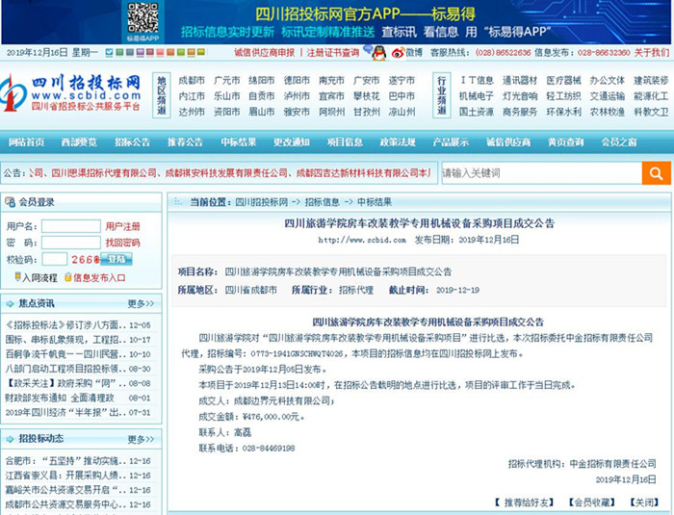Open the 产品展示 nav item
The image size is (674, 515).
point(451,142)
